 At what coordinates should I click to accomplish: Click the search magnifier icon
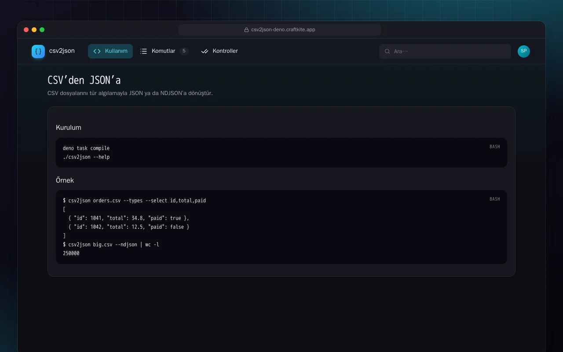(x=388, y=51)
